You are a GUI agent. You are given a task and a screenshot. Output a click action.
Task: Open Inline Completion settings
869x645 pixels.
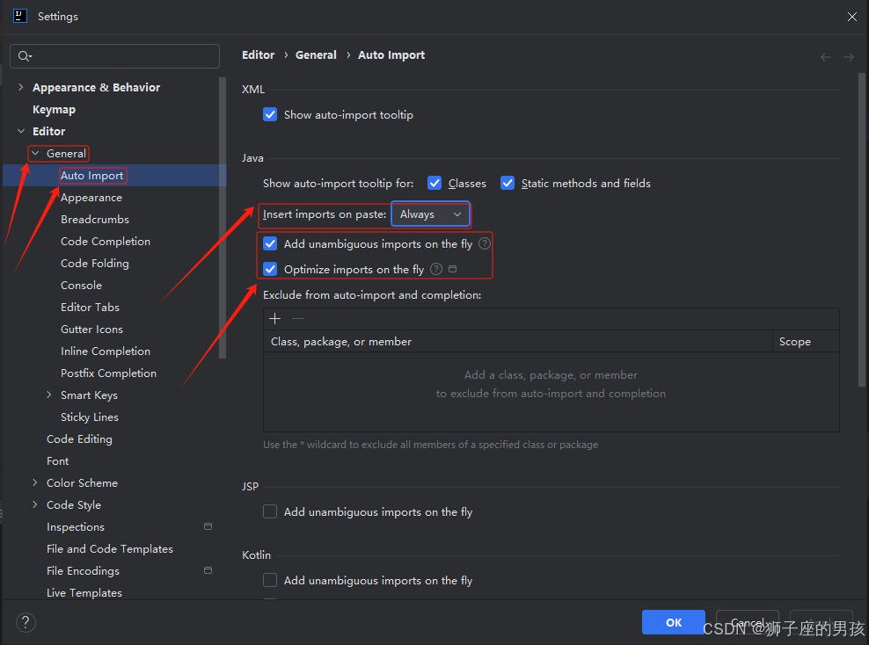(x=106, y=351)
